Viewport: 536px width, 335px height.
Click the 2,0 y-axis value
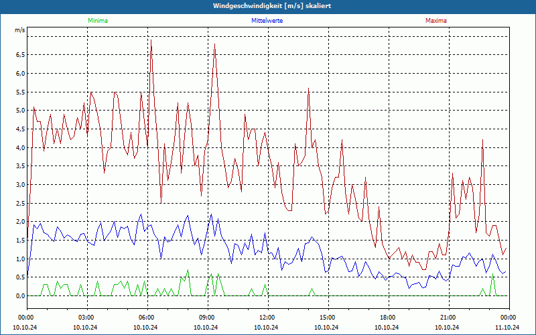point(21,222)
